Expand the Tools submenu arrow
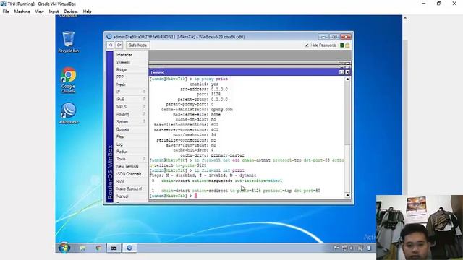Viewport: 463px width, 260px height. click(144, 159)
